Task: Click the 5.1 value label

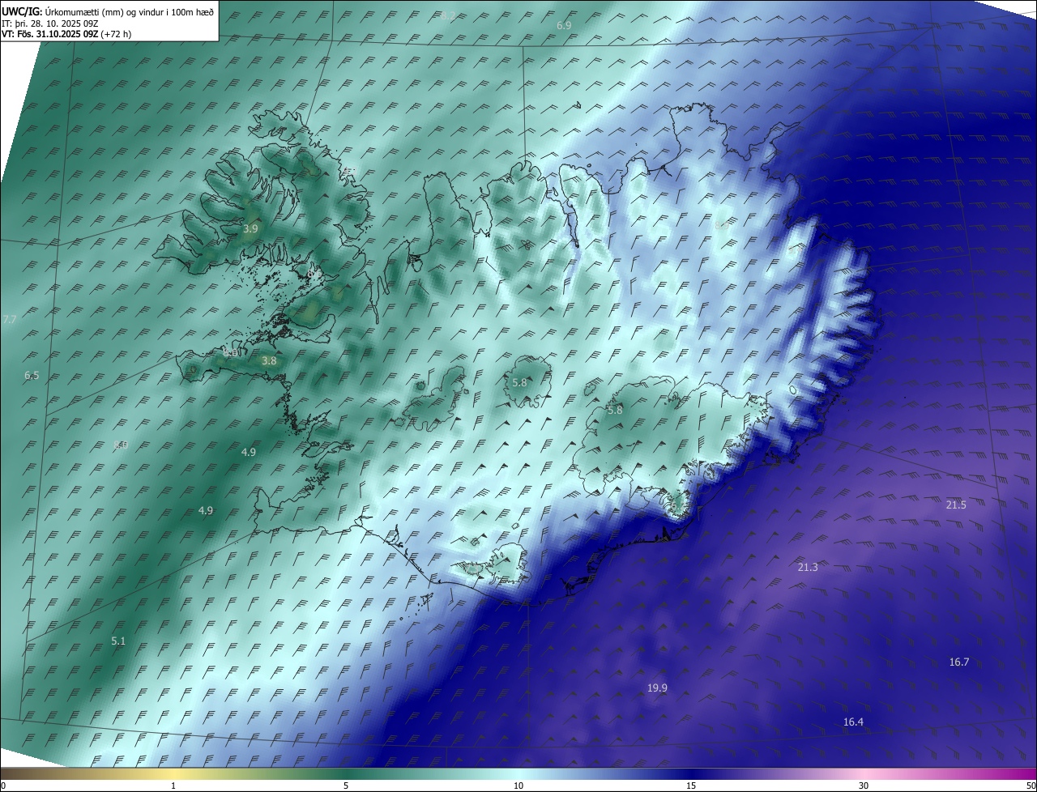Action: (118, 641)
